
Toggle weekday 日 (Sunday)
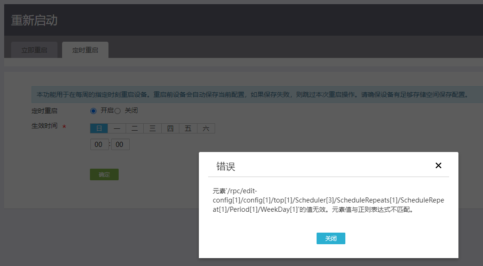coord(99,128)
